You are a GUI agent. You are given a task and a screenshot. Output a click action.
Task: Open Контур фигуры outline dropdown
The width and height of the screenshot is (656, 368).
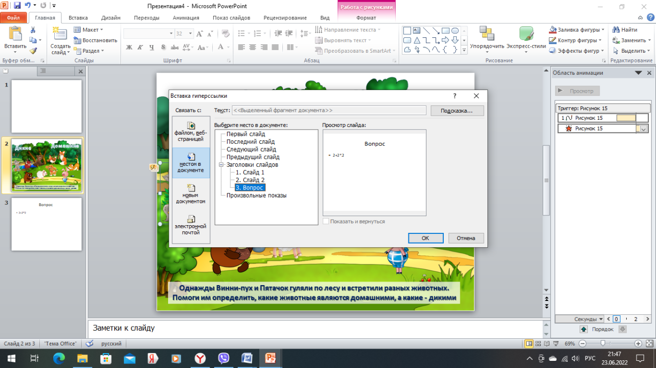coord(576,40)
